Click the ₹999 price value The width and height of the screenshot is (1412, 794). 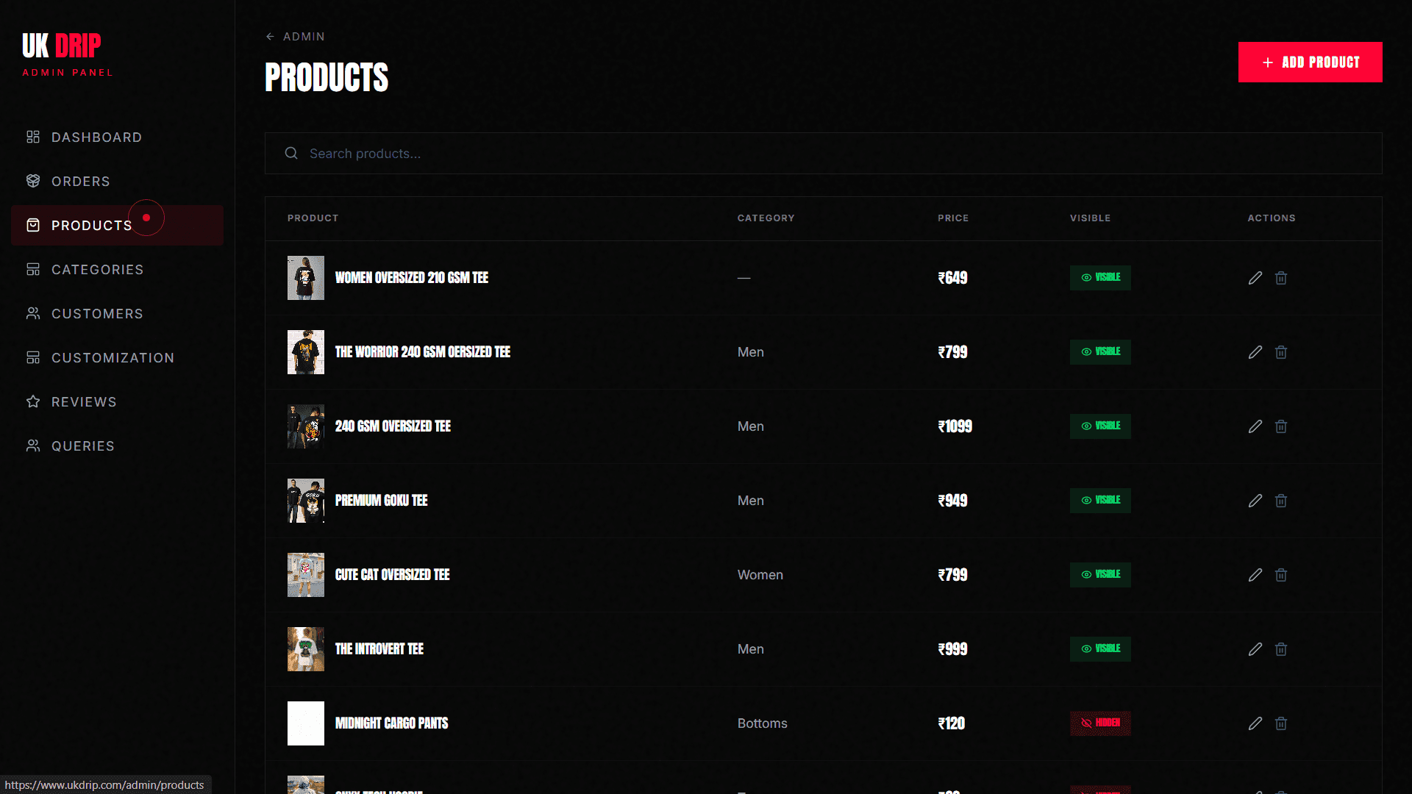952,649
